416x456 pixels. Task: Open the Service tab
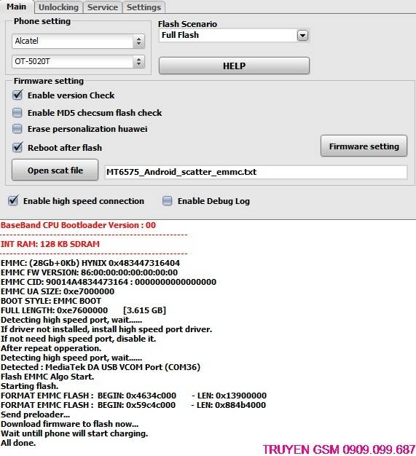tap(103, 7)
